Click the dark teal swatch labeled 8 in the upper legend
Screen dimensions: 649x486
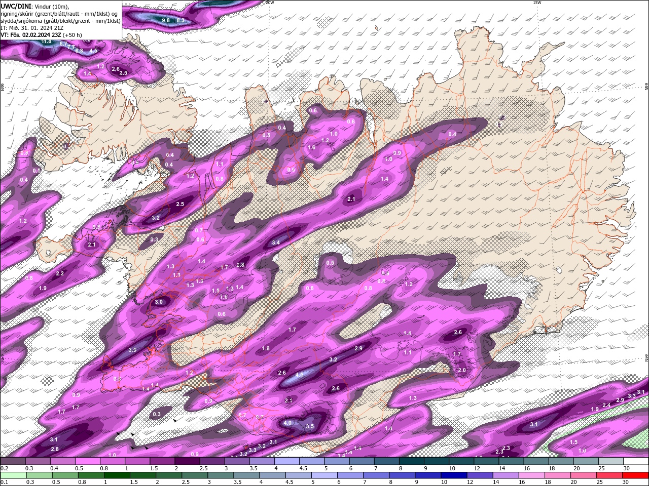pyautogui.click(x=412, y=461)
